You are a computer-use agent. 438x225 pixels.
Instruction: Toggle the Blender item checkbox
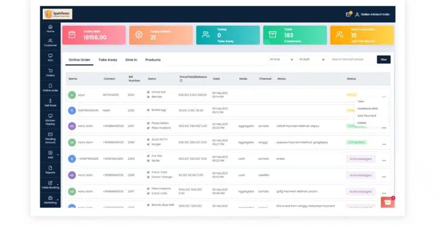(x=148, y=97)
